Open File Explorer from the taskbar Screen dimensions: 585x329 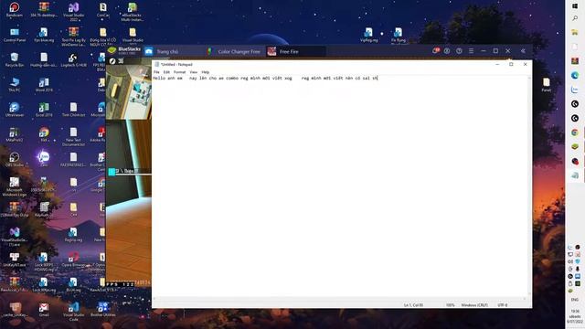pyautogui.click(x=575, y=33)
